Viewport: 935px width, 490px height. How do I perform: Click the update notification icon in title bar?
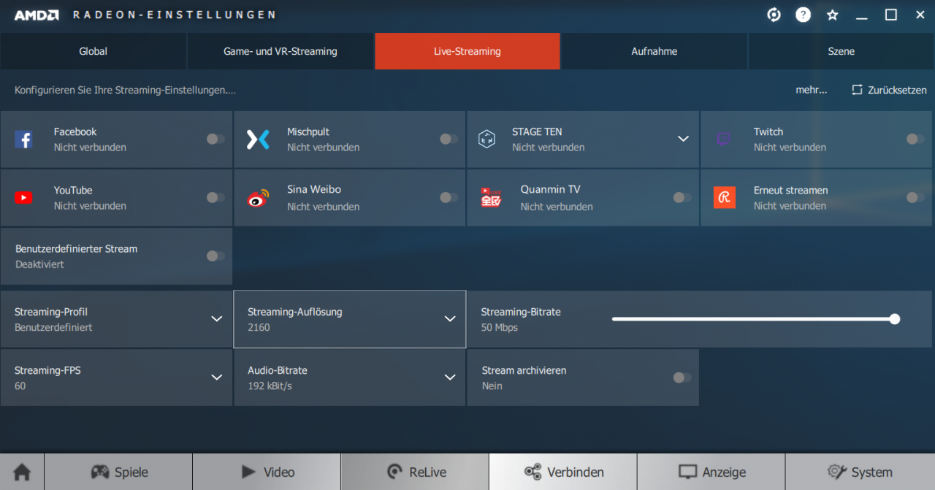(774, 15)
